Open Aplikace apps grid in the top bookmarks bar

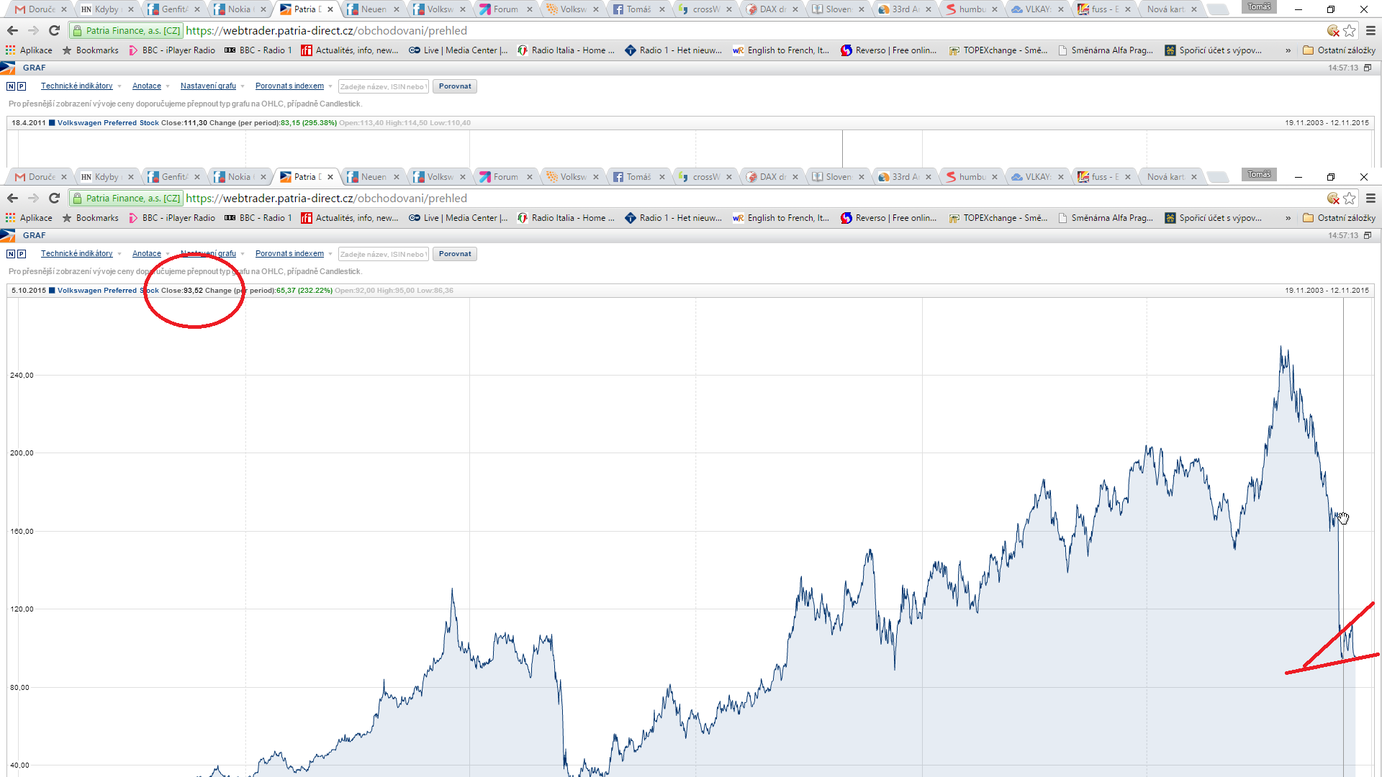pos(29,50)
